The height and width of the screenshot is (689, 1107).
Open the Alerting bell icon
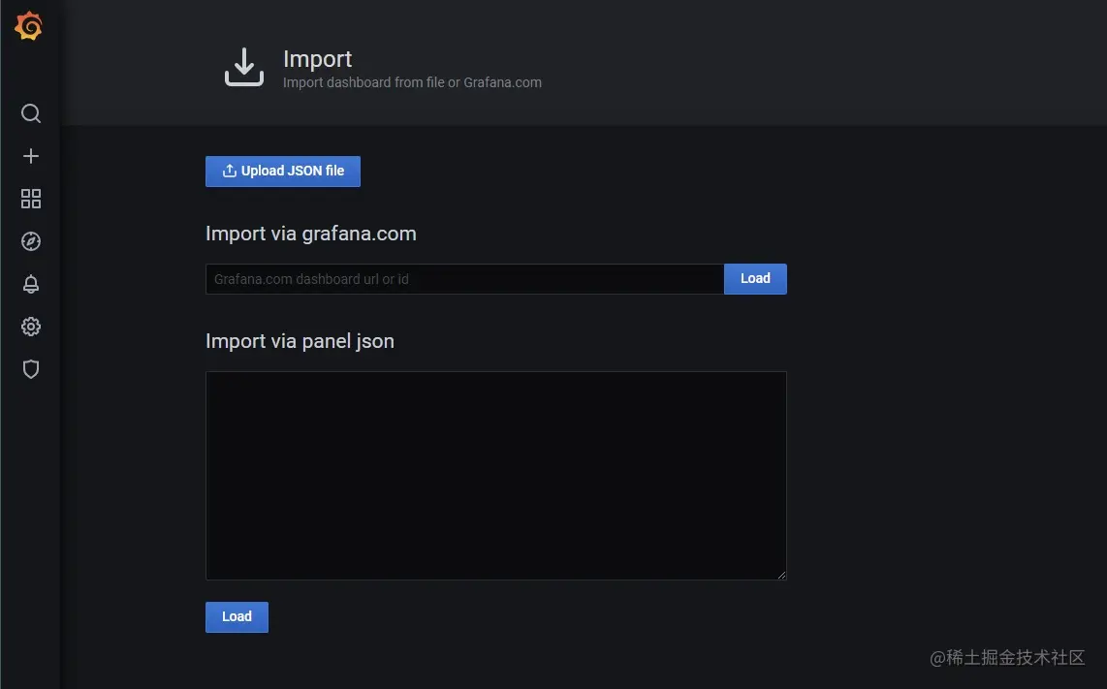point(30,284)
